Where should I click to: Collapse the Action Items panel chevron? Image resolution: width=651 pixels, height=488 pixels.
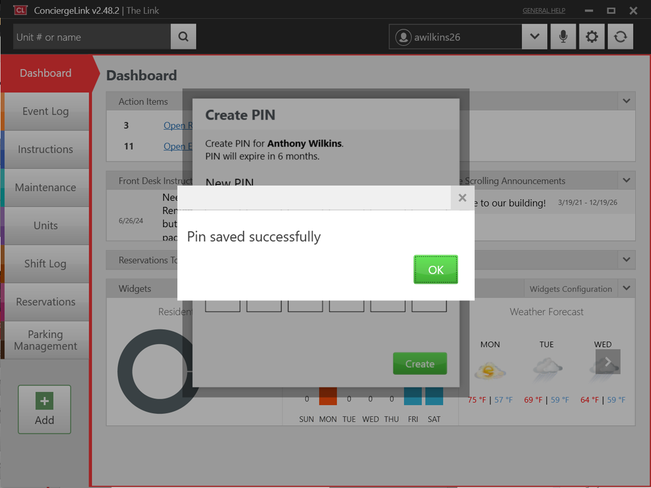pos(626,101)
